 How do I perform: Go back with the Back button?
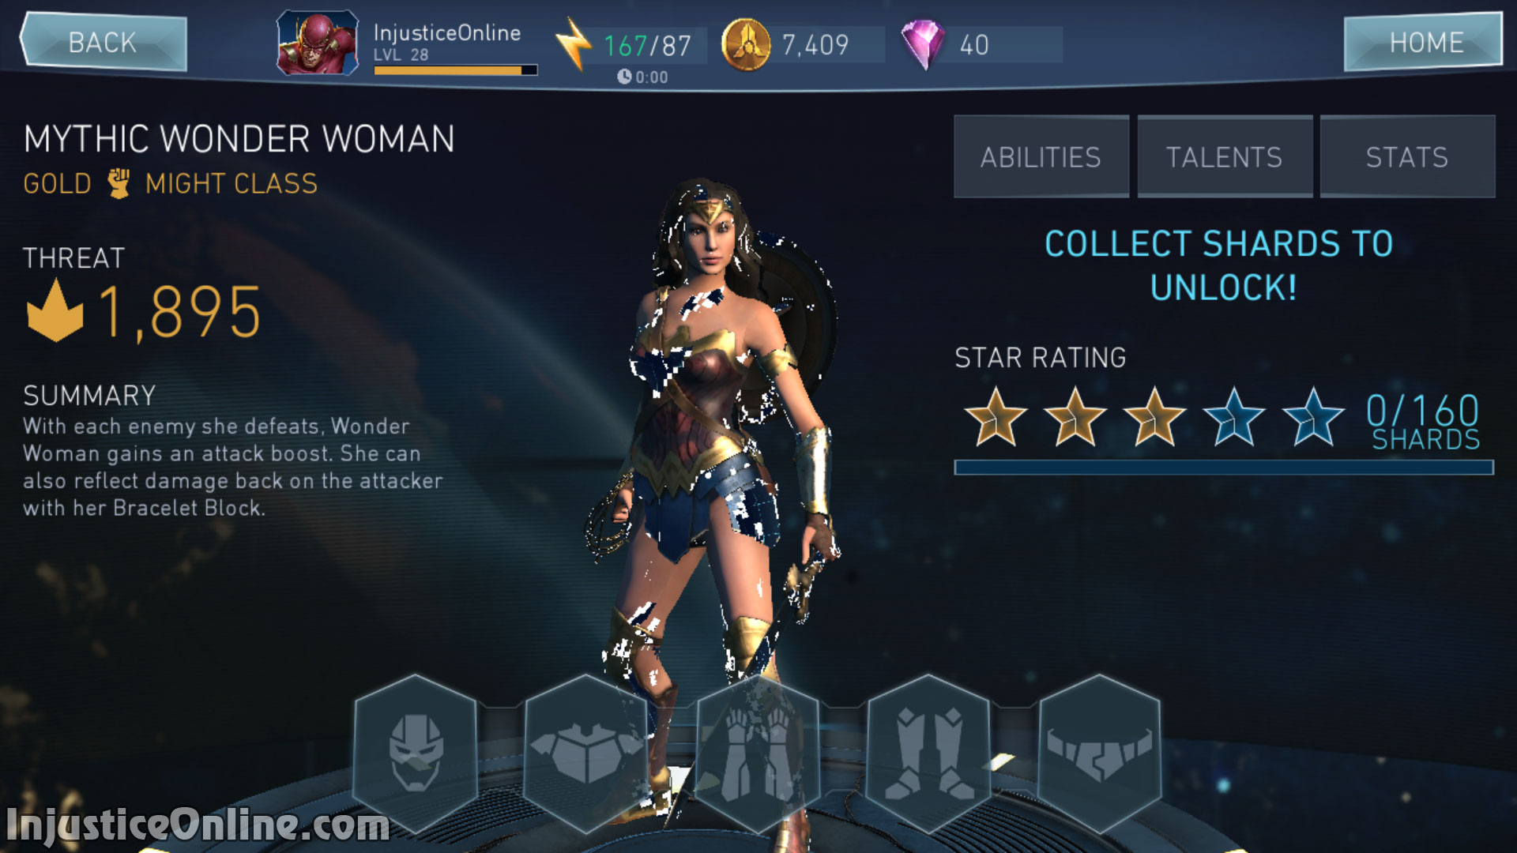pos(104,42)
